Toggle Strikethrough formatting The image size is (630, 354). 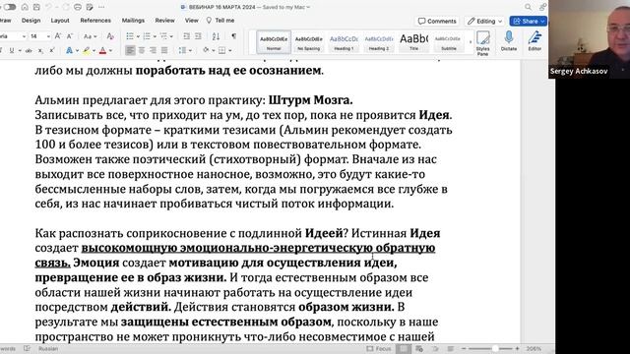point(29,50)
